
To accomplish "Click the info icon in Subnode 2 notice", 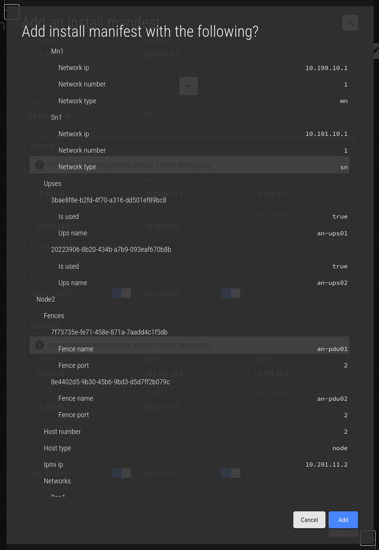I will (39, 345).
